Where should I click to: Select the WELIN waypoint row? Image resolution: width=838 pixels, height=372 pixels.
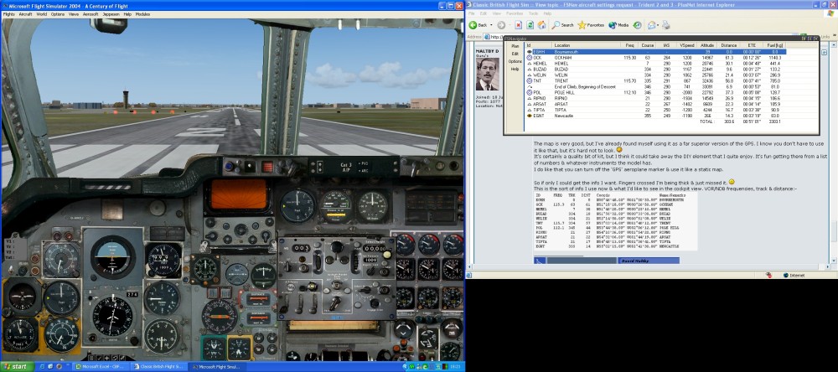pos(656,75)
